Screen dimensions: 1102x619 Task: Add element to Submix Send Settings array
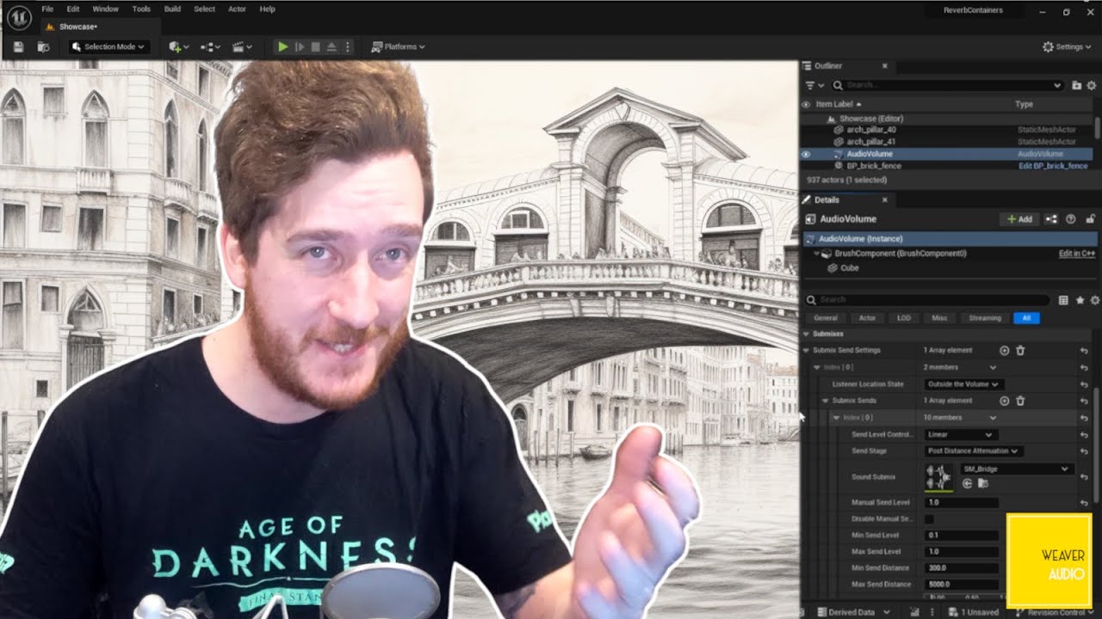(1004, 351)
